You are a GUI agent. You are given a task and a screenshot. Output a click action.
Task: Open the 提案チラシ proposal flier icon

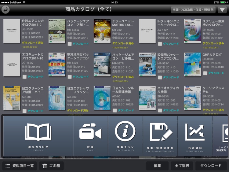(125, 136)
